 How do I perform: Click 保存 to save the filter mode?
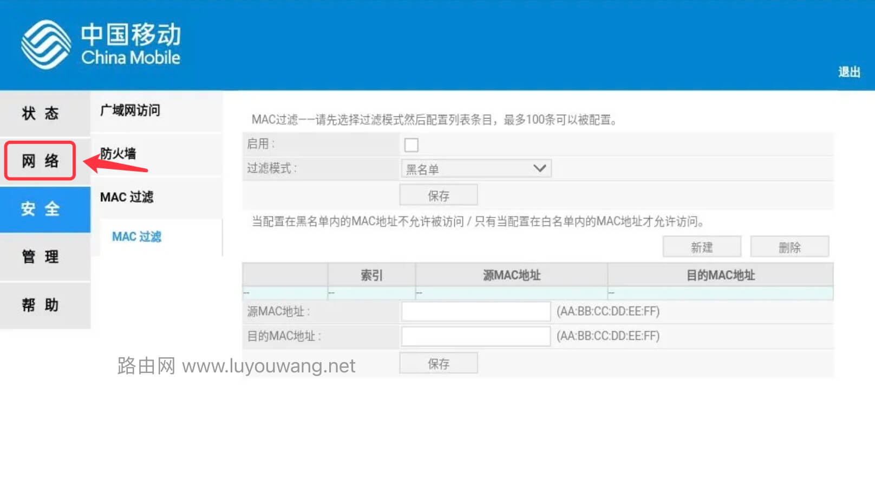pos(438,194)
